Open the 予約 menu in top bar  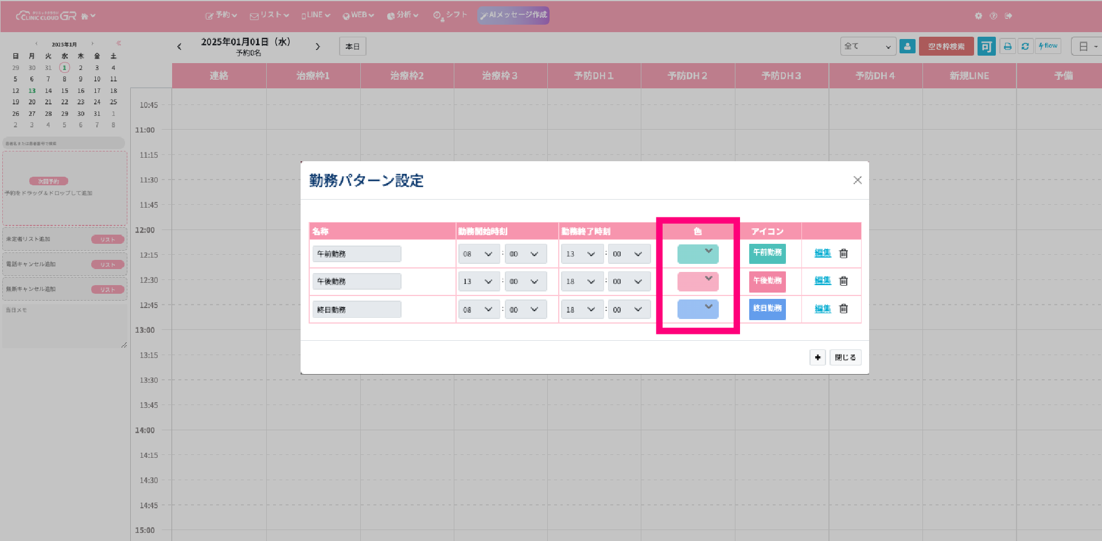221,15
